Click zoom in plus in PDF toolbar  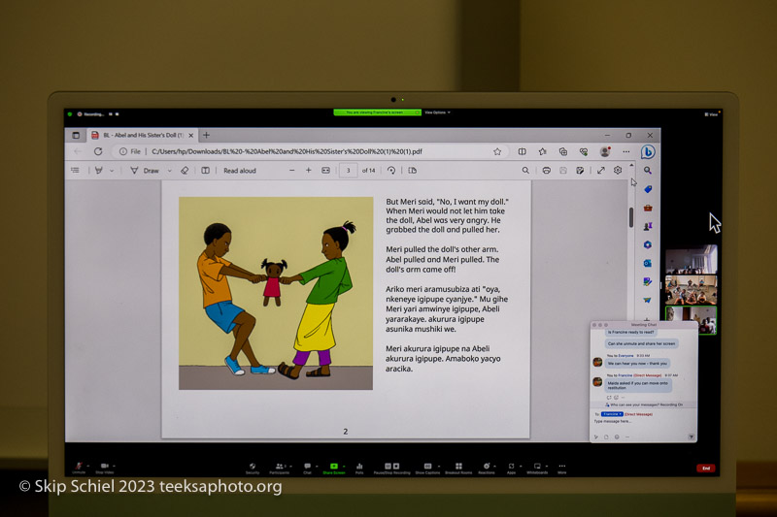(x=308, y=170)
